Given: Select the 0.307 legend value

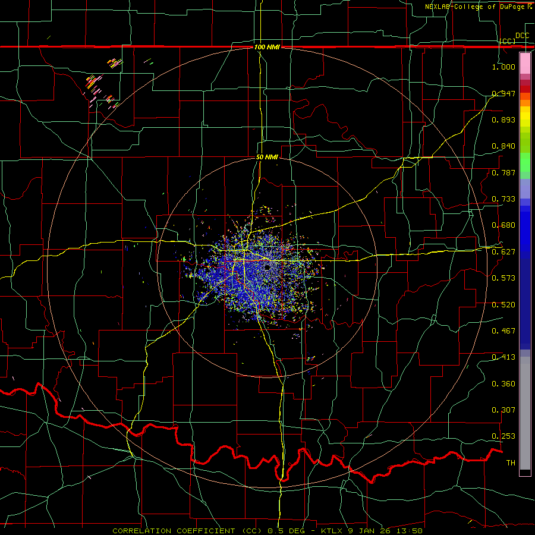Looking at the screenshot, I should tap(503, 410).
